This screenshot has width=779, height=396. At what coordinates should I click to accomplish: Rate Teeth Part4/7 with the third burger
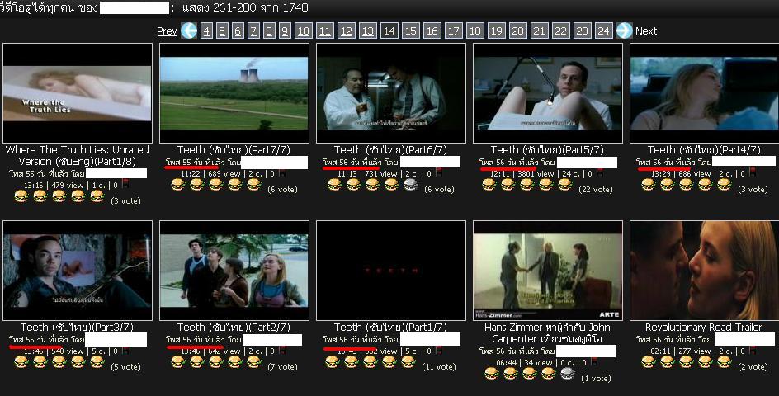pyautogui.click(x=686, y=185)
